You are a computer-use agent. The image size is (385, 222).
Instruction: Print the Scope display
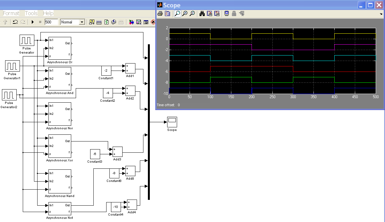coord(160,13)
